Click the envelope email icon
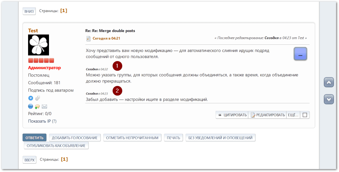The image size is (339, 172). [x=44, y=106]
